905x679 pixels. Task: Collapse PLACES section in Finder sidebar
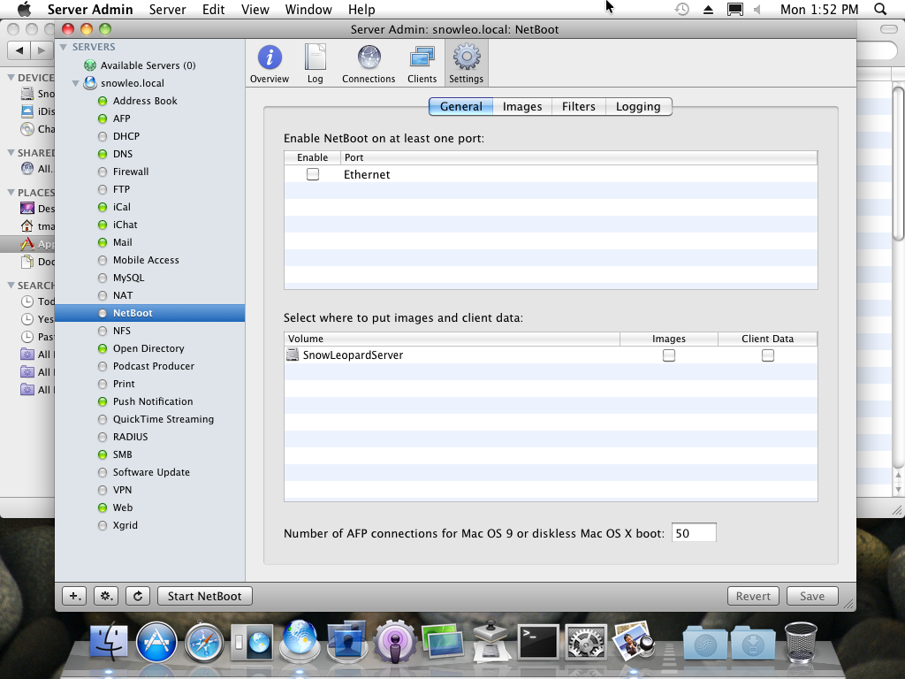[11, 192]
